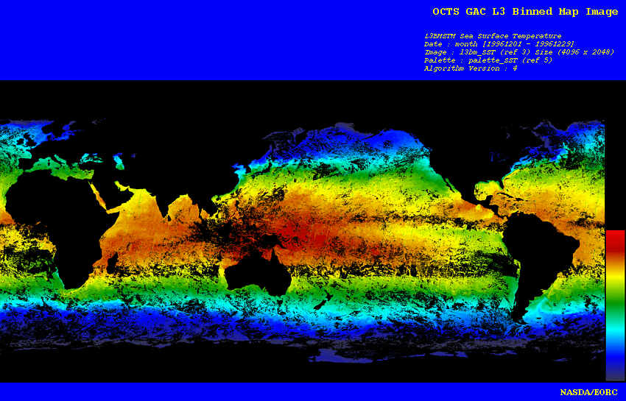The height and width of the screenshot is (401, 626).
Task: Click the red top of the color scale
Action: [x=615, y=239]
